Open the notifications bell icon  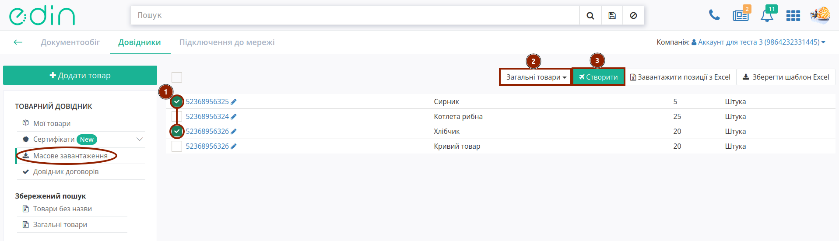(767, 15)
